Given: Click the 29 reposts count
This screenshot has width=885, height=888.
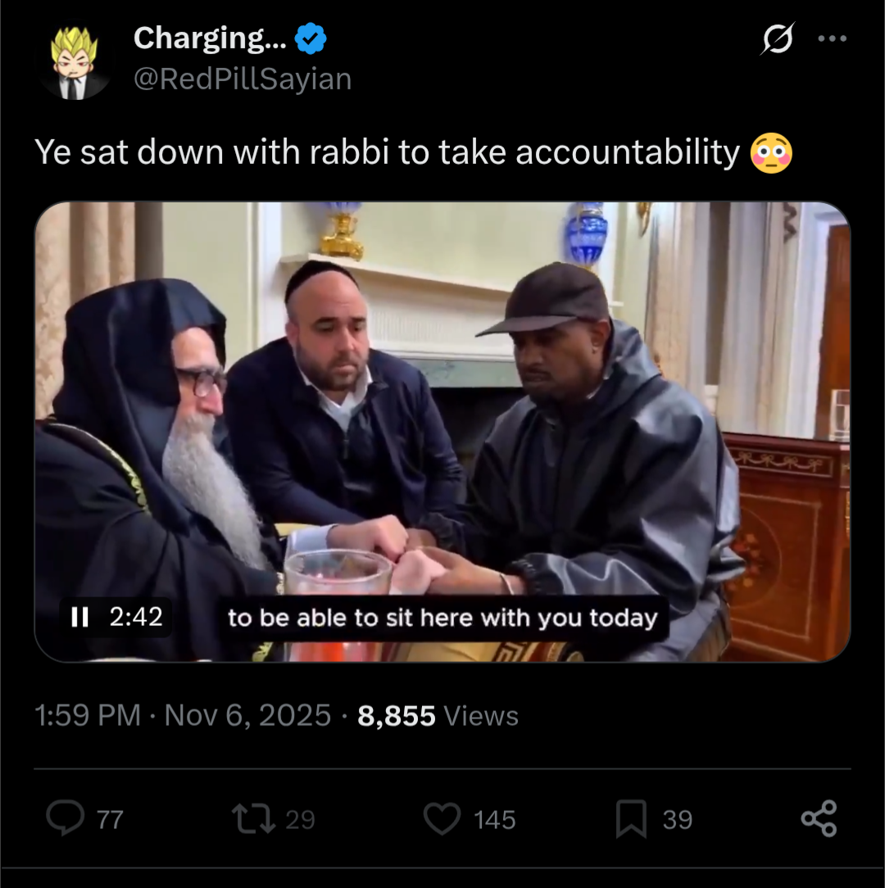Looking at the screenshot, I should click(300, 820).
